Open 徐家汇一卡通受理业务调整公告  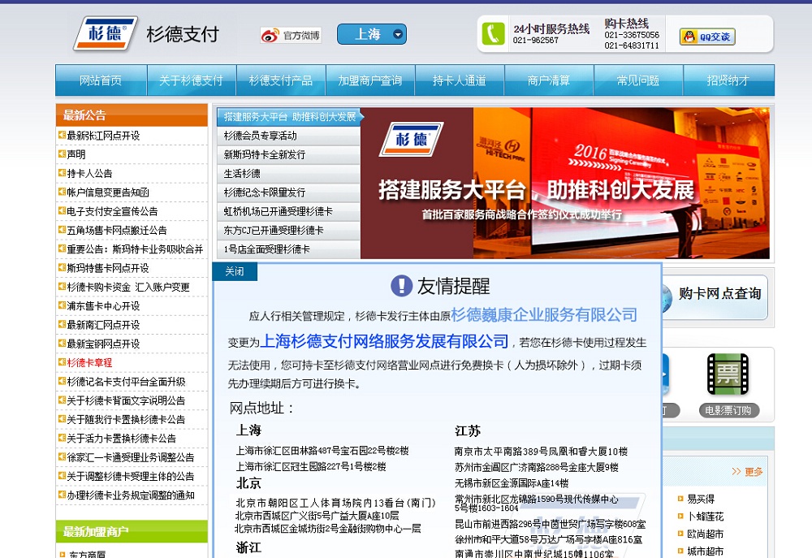(x=131, y=457)
